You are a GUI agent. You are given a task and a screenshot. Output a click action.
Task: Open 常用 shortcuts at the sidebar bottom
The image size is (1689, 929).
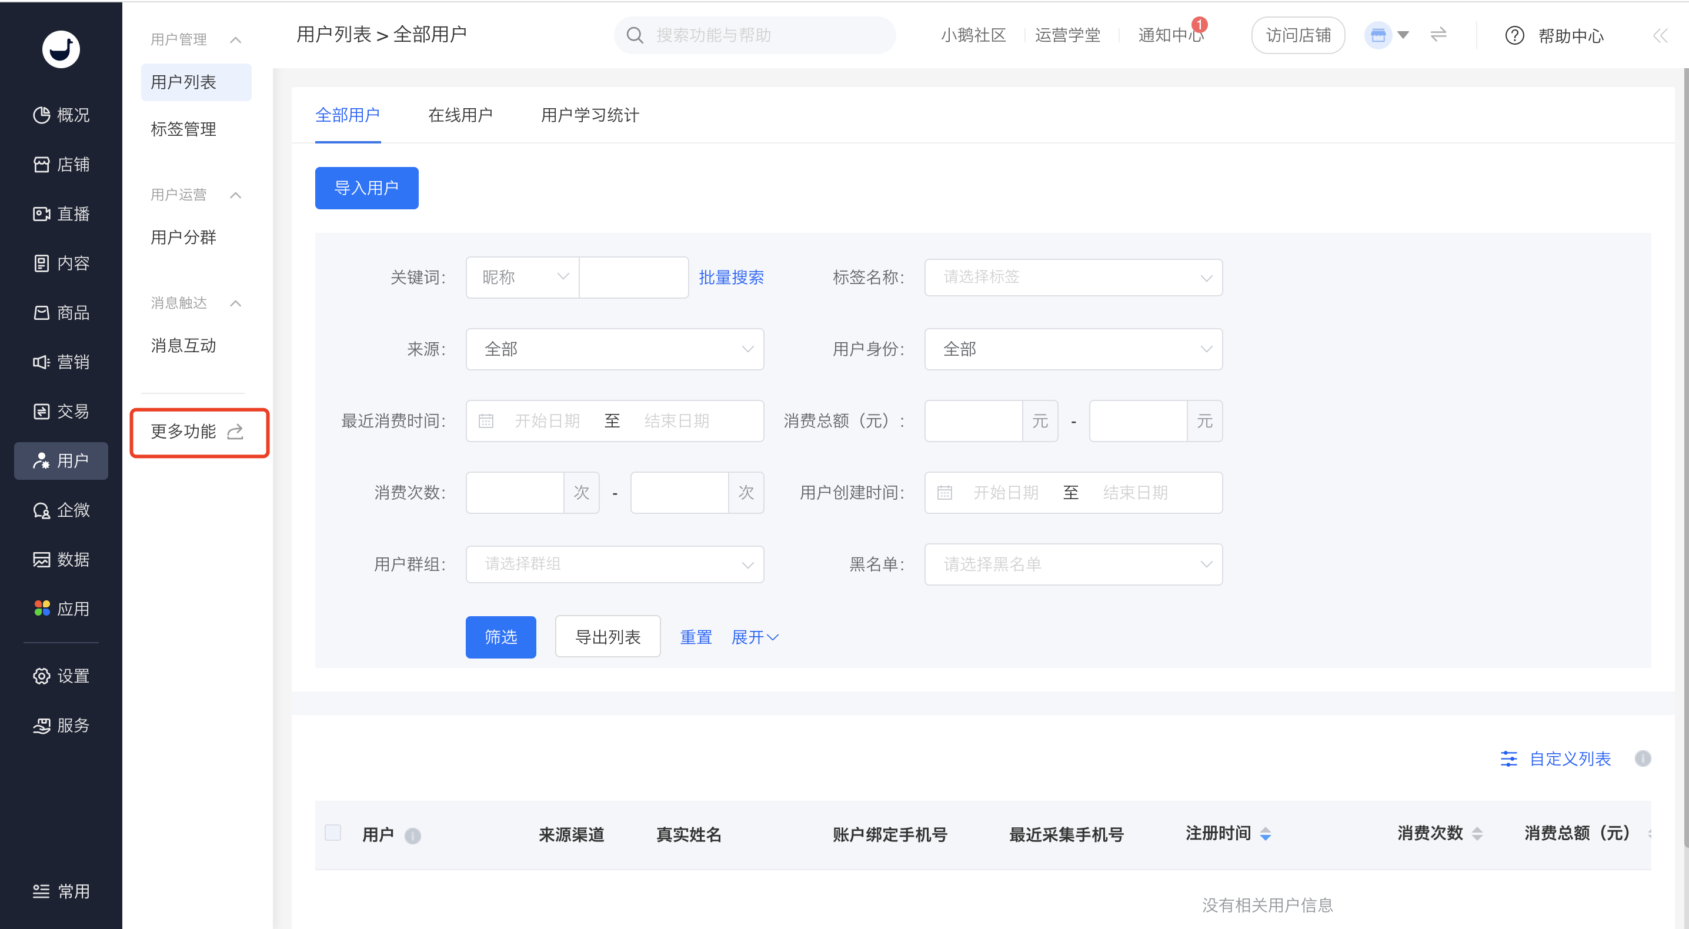pos(61,891)
